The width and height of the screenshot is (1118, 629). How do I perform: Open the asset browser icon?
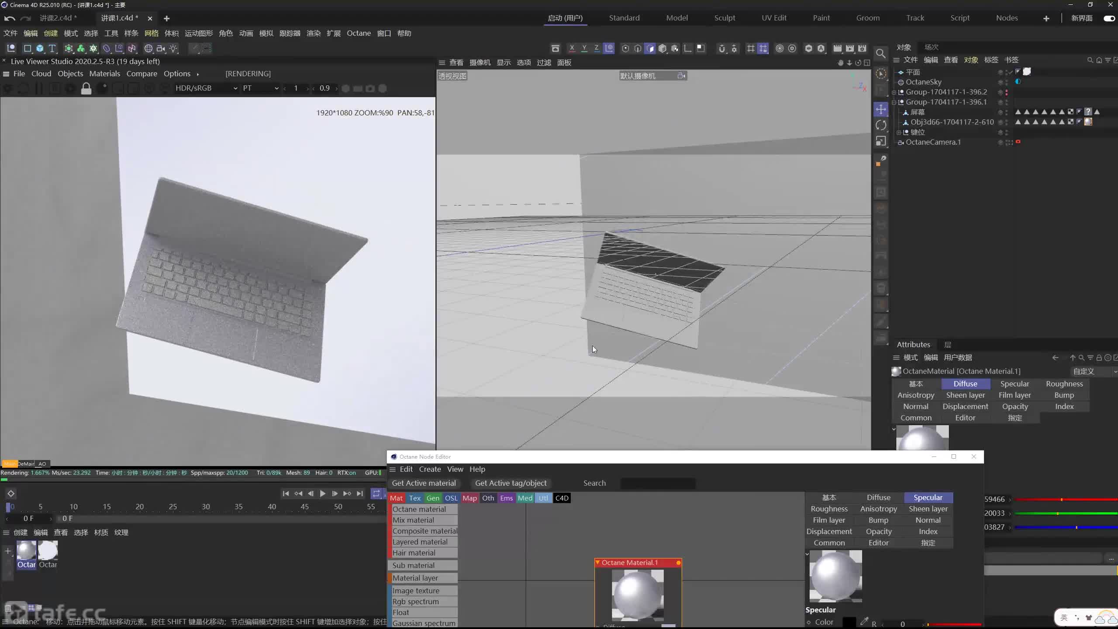pos(555,48)
